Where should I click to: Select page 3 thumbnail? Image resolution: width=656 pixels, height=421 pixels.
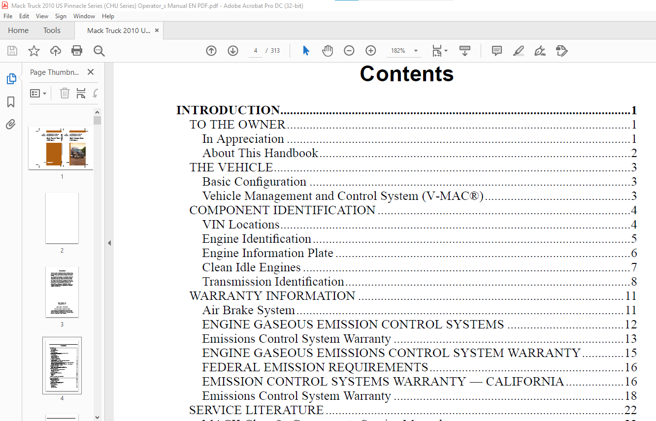pos(62,292)
